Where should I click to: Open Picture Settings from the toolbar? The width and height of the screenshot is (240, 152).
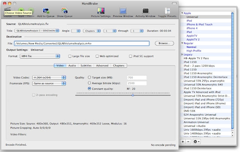(101, 11)
